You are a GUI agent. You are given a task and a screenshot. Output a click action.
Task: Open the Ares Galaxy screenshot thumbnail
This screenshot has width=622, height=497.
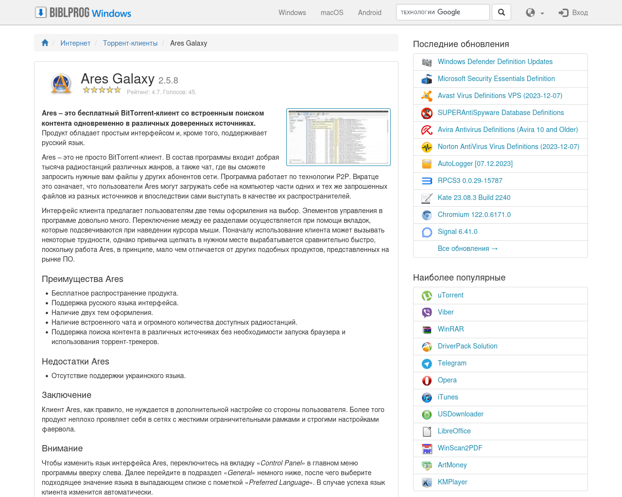coord(338,137)
